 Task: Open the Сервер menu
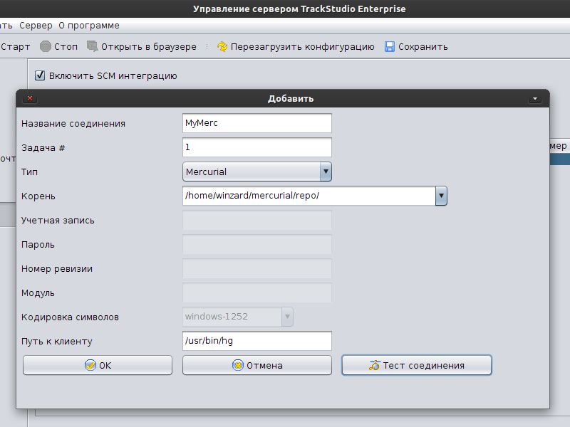(36, 26)
